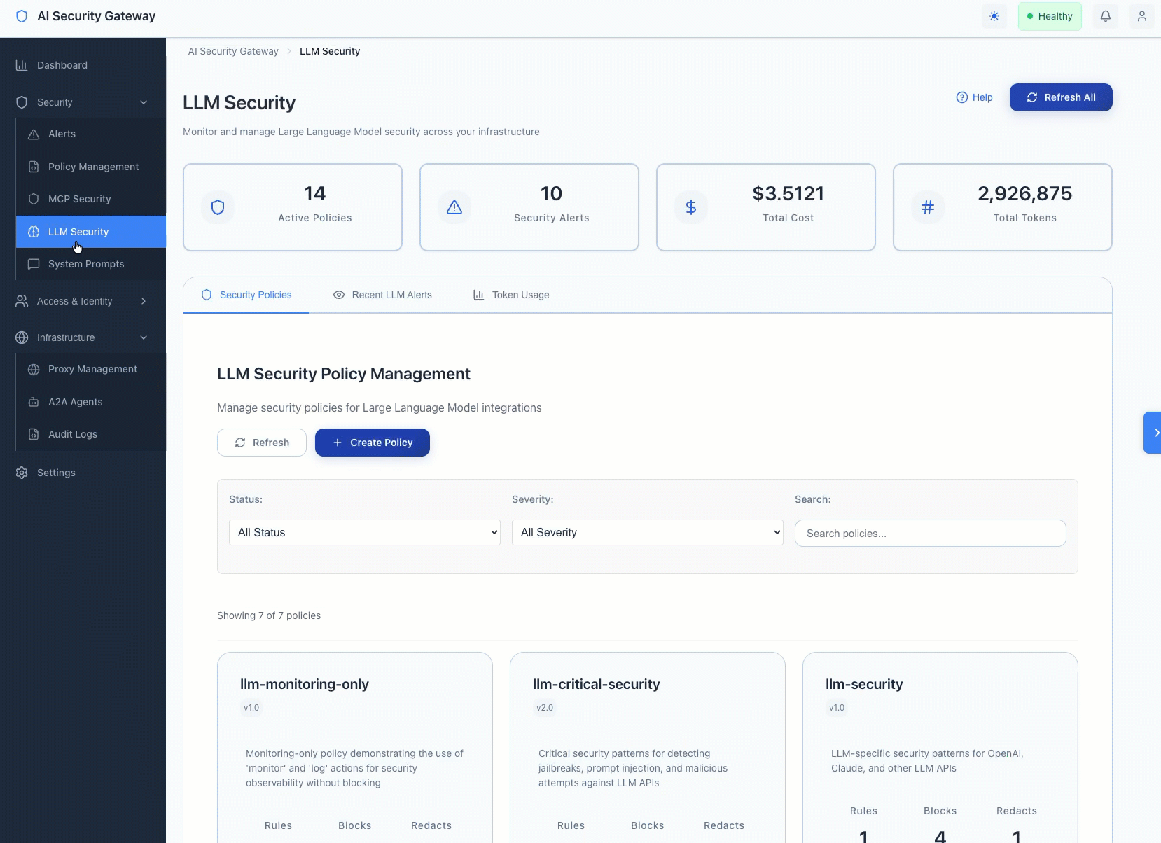Toggle the light/dark theme sun icon

click(x=994, y=16)
